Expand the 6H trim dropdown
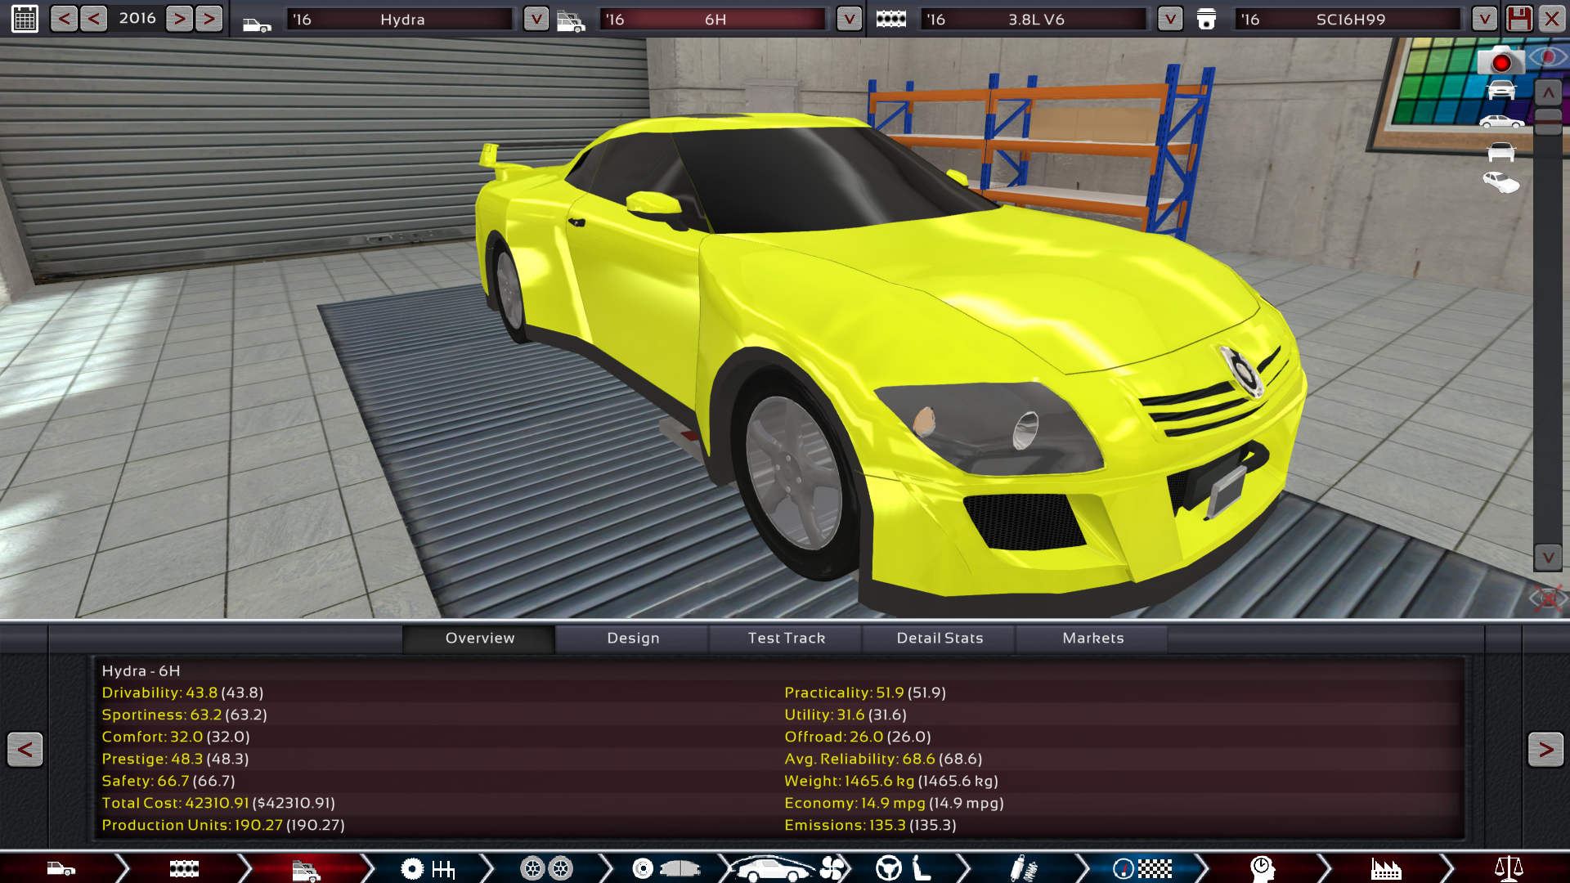This screenshot has height=883, width=1570. tap(849, 19)
